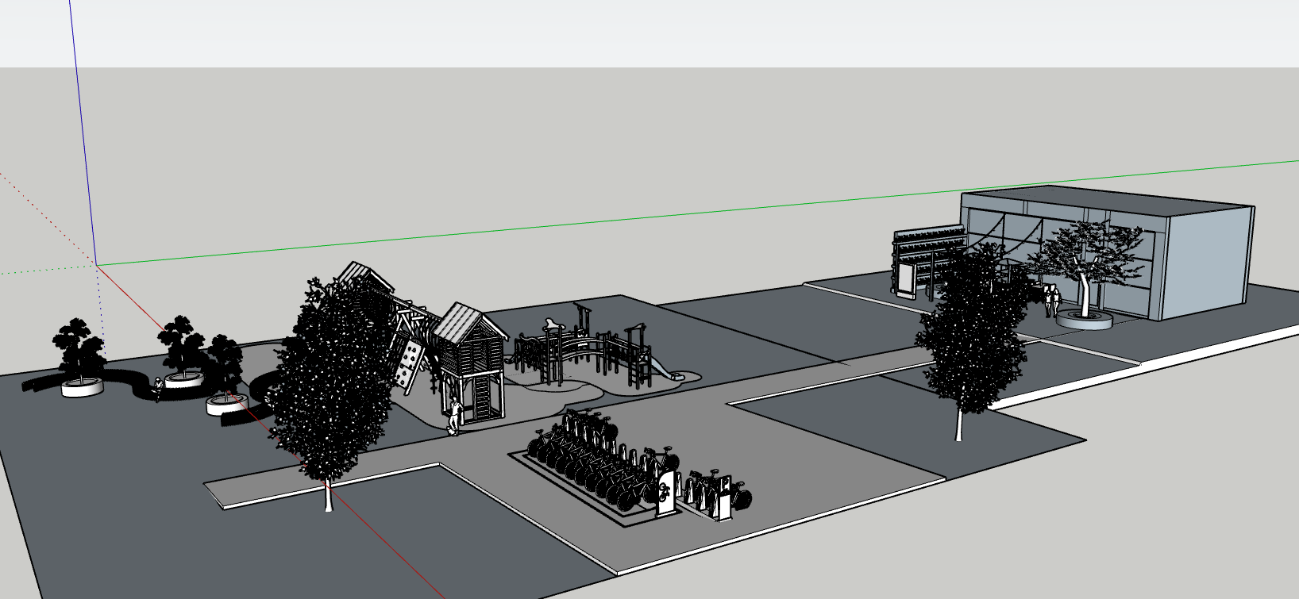
Task: Select the flat dark roof of the building
Action: (1104, 198)
